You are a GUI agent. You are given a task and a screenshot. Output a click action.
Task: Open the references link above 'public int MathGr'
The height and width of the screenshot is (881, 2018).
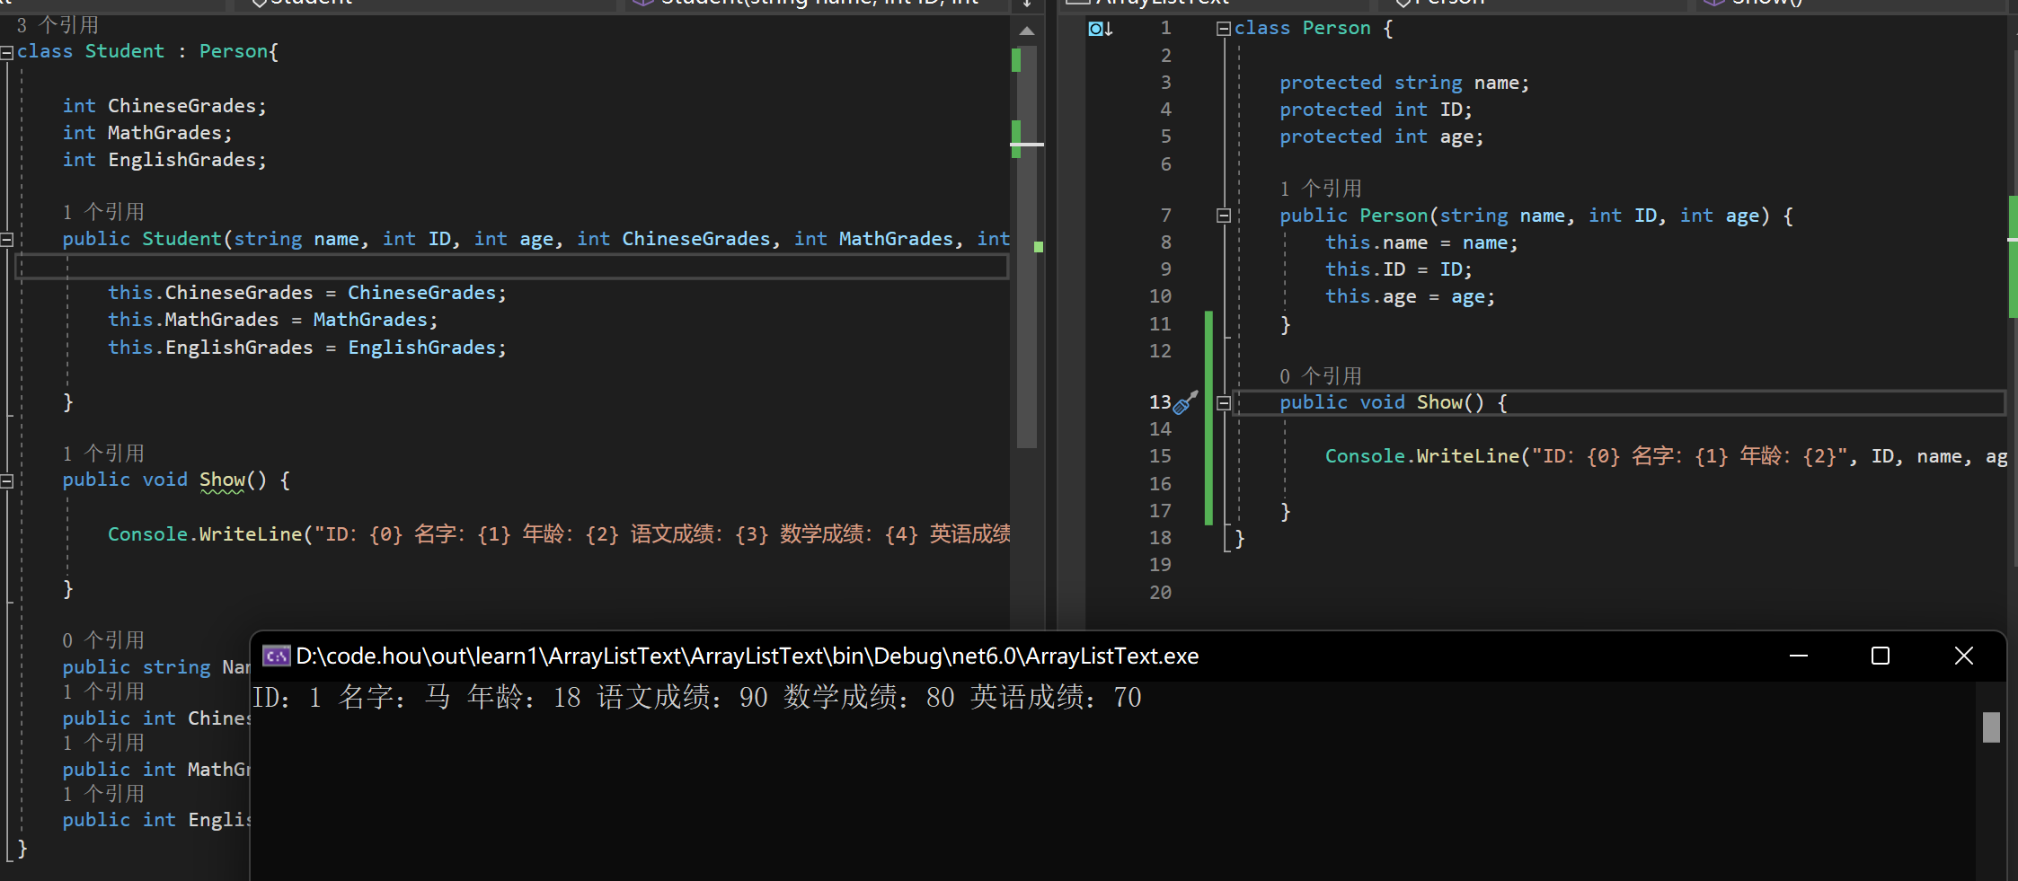pyautogui.click(x=103, y=743)
